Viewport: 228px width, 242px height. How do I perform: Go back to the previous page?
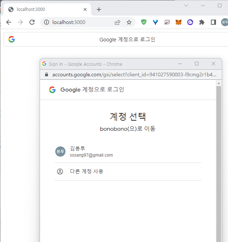click(9, 22)
